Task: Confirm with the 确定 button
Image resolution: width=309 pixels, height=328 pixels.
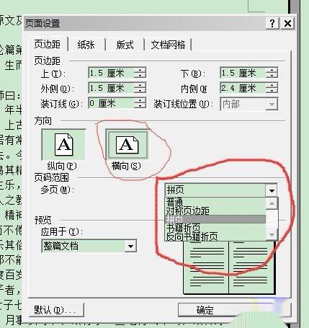Action: pyautogui.click(x=205, y=310)
